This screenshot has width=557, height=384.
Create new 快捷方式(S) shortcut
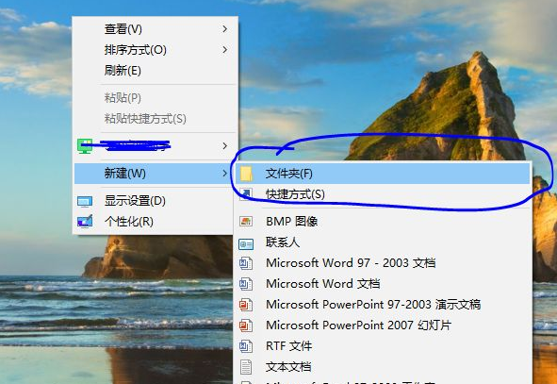pyautogui.click(x=383, y=194)
